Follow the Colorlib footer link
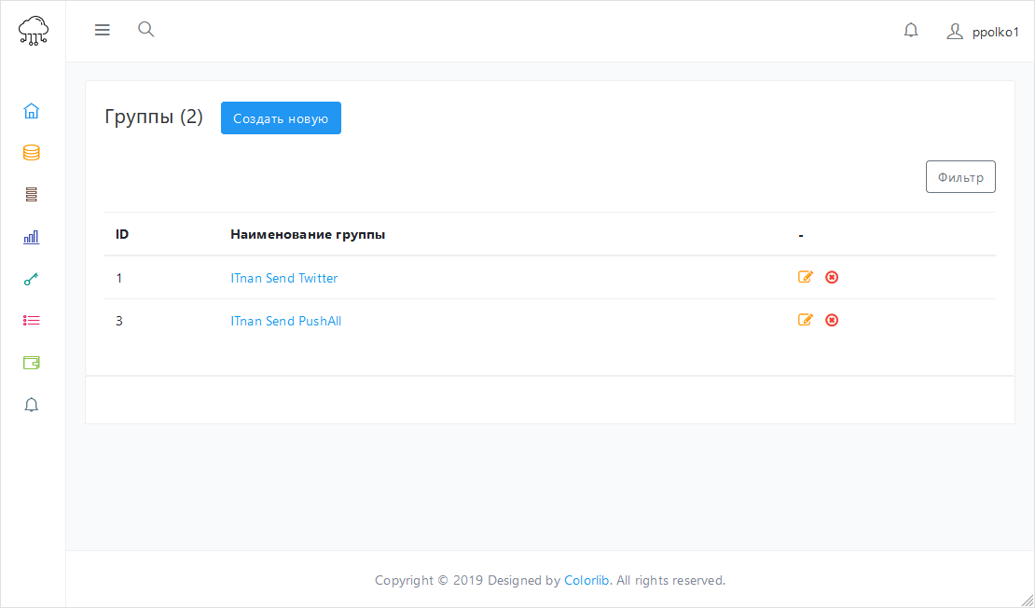Viewport: 1035px width, 608px height. point(586,580)
